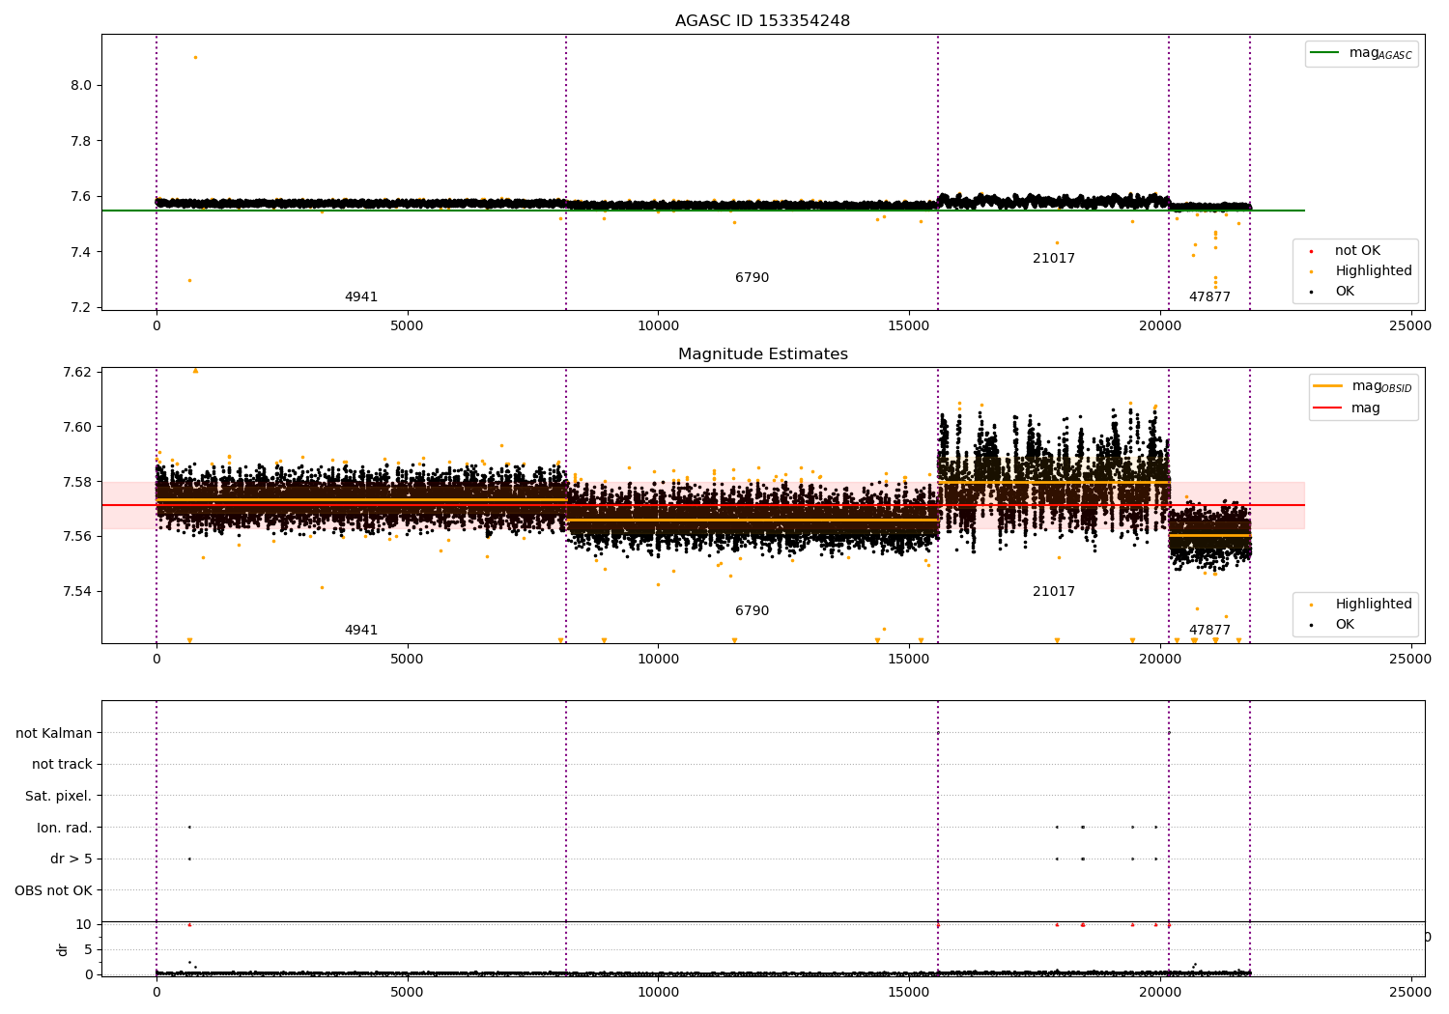The height and width of the screenshot is (1014, 1449).
Task: Select the mag AGASC legend label in top plot
Action: [x=1380, y=53]
